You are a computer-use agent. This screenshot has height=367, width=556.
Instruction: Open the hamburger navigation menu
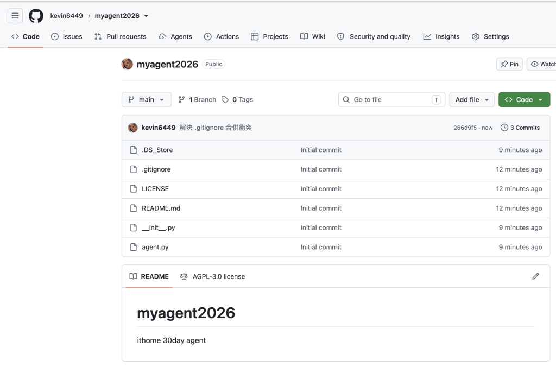(x=15, y=16)
